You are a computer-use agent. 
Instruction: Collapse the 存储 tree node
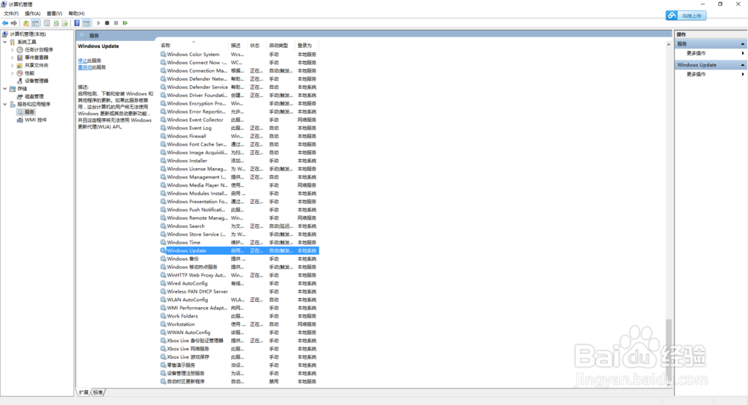pyautogui.click(x=4, y=89)
